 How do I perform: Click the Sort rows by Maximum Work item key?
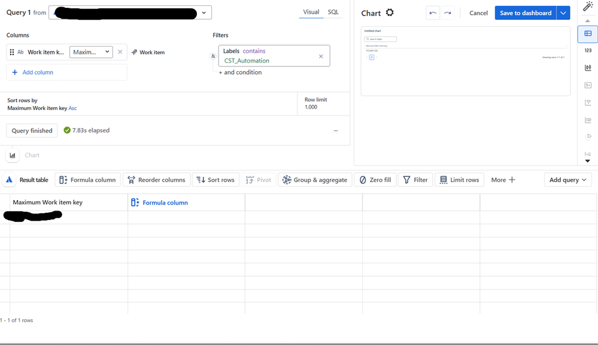tap(42, 105)
